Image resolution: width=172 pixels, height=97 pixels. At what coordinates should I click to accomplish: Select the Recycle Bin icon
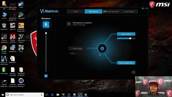tap(4, 26)
